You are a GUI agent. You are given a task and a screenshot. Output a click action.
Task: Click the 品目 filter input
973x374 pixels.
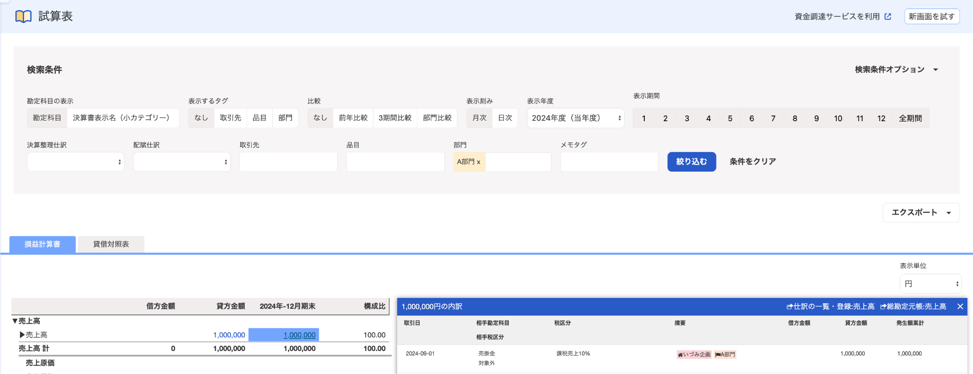coord(395,162)
